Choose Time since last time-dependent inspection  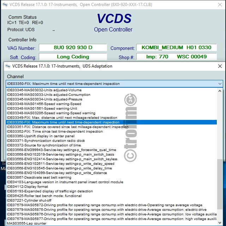pos(112,132)
